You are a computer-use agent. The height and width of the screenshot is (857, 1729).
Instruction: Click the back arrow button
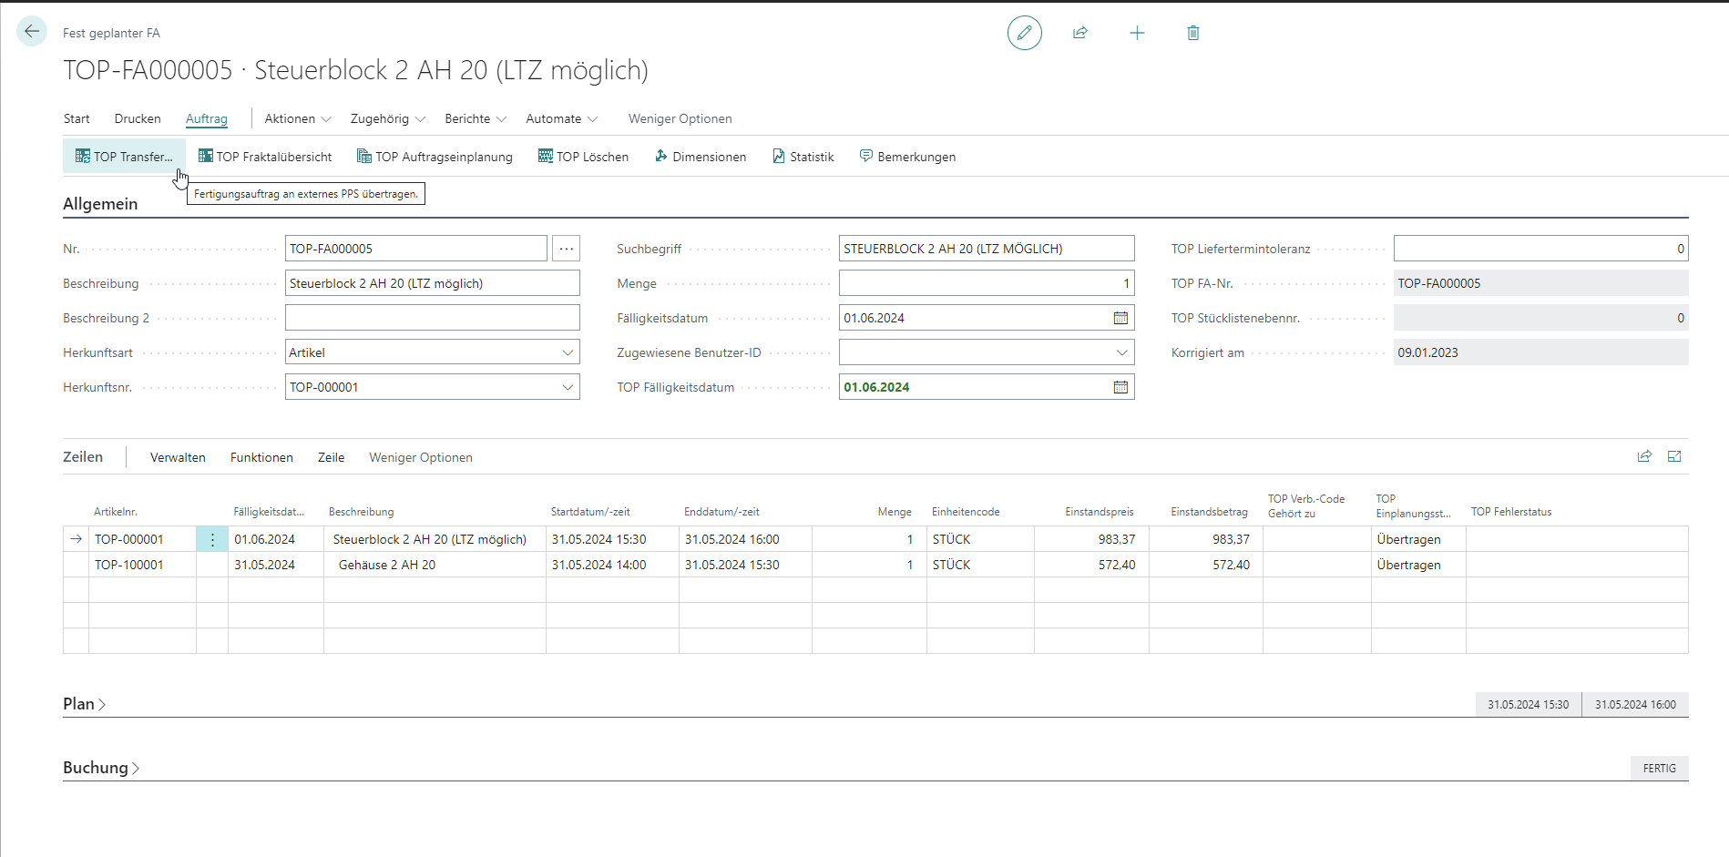point(32,32)
